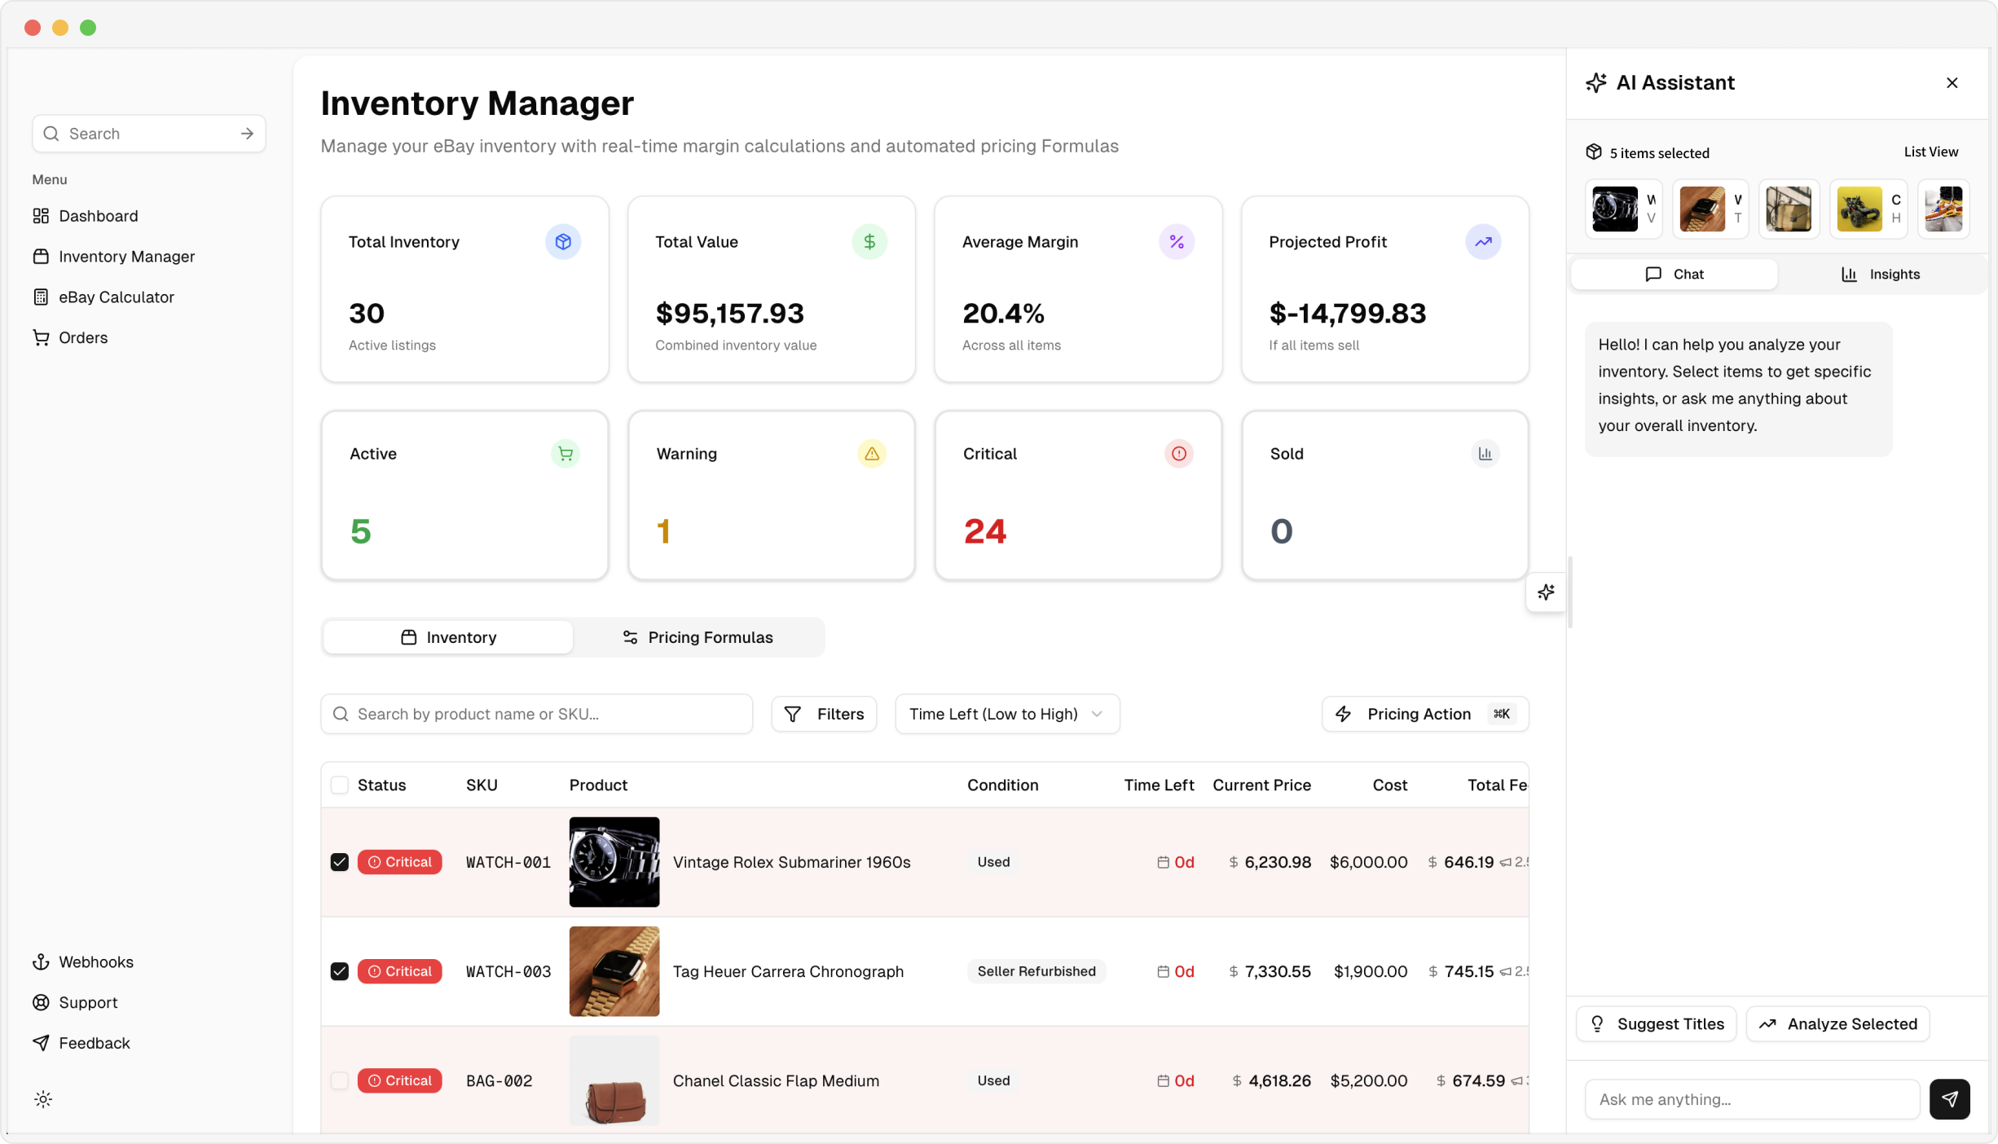The image size is (1998, 1144).
Task: Click the AI sparkle toggle icon on the panel edge
Action: click(1546, 592)
